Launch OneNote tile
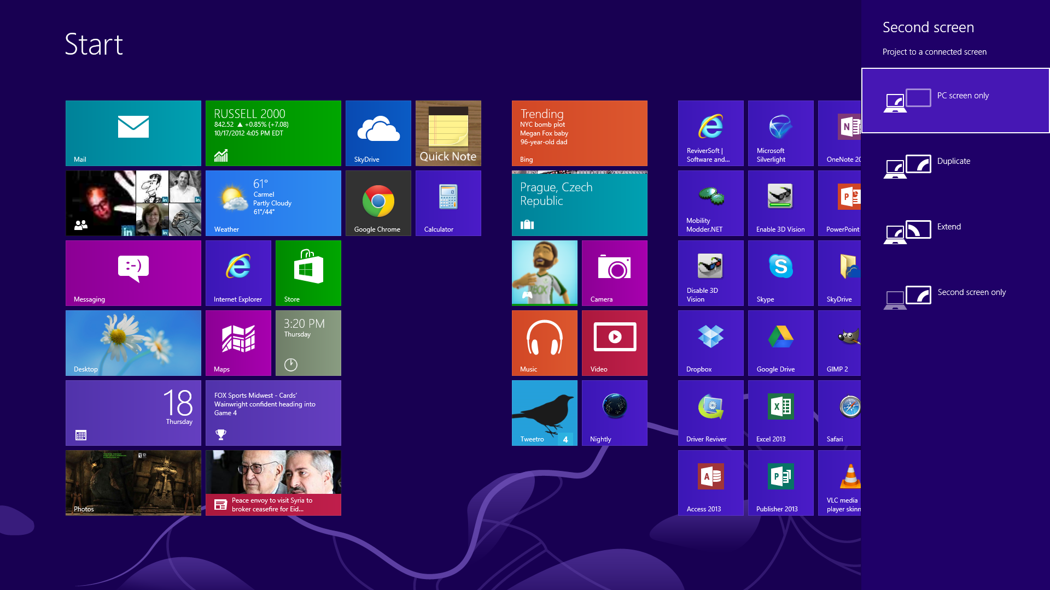 click(839, 133)
